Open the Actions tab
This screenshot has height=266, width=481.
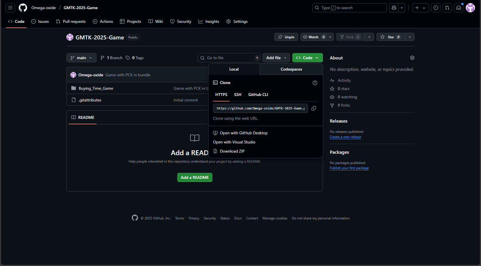tap(103, 21)
